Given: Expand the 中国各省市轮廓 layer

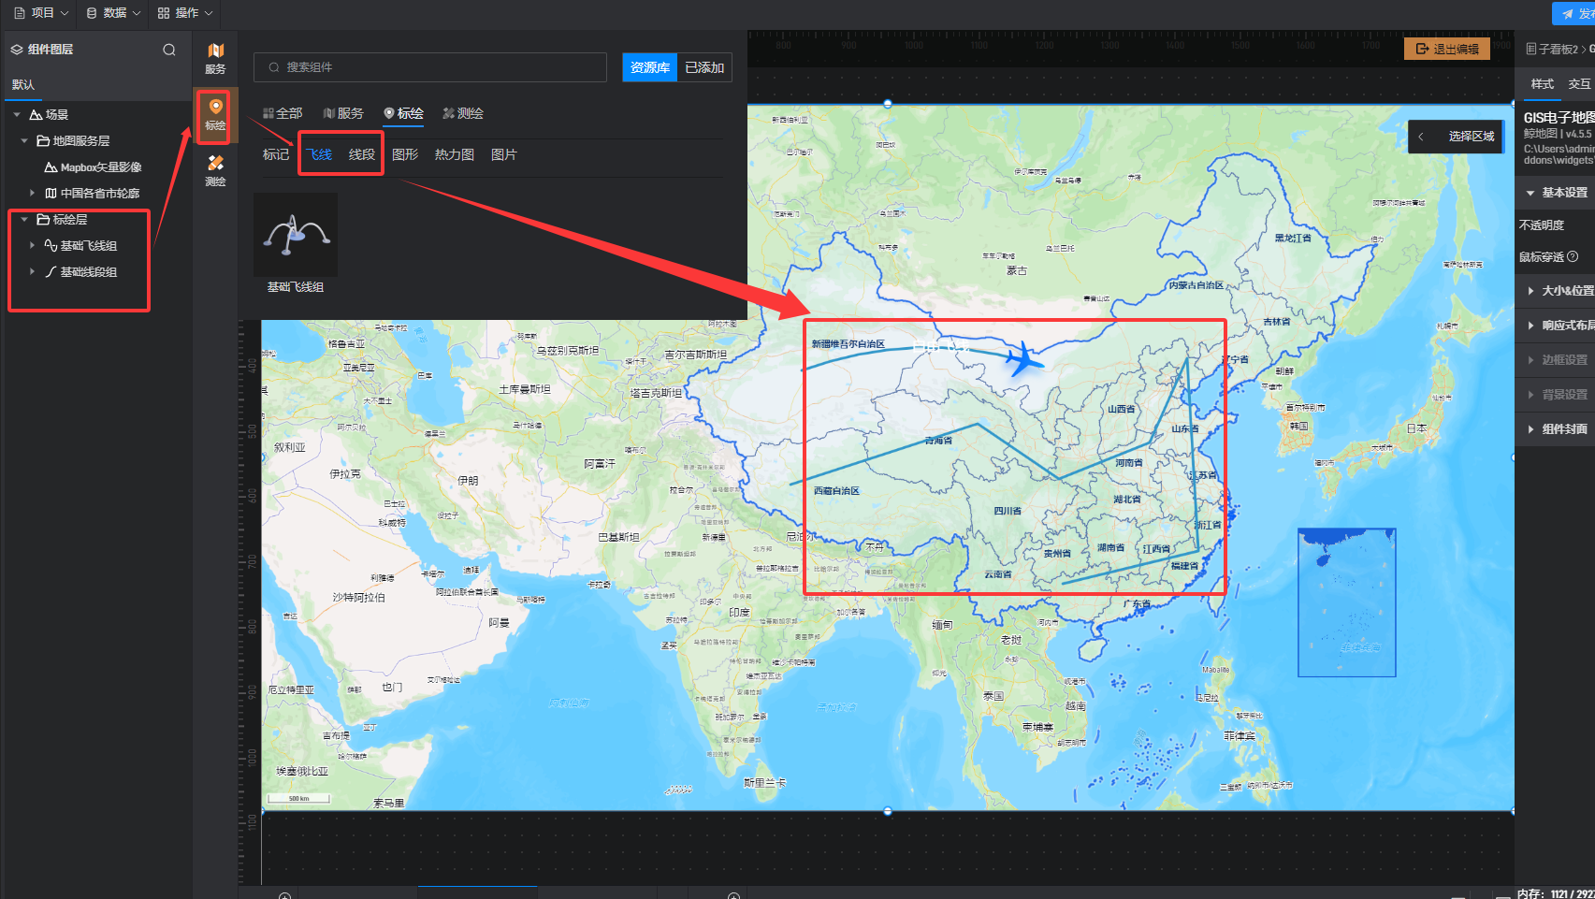Looking at the screenshot, I should point(32,194).
